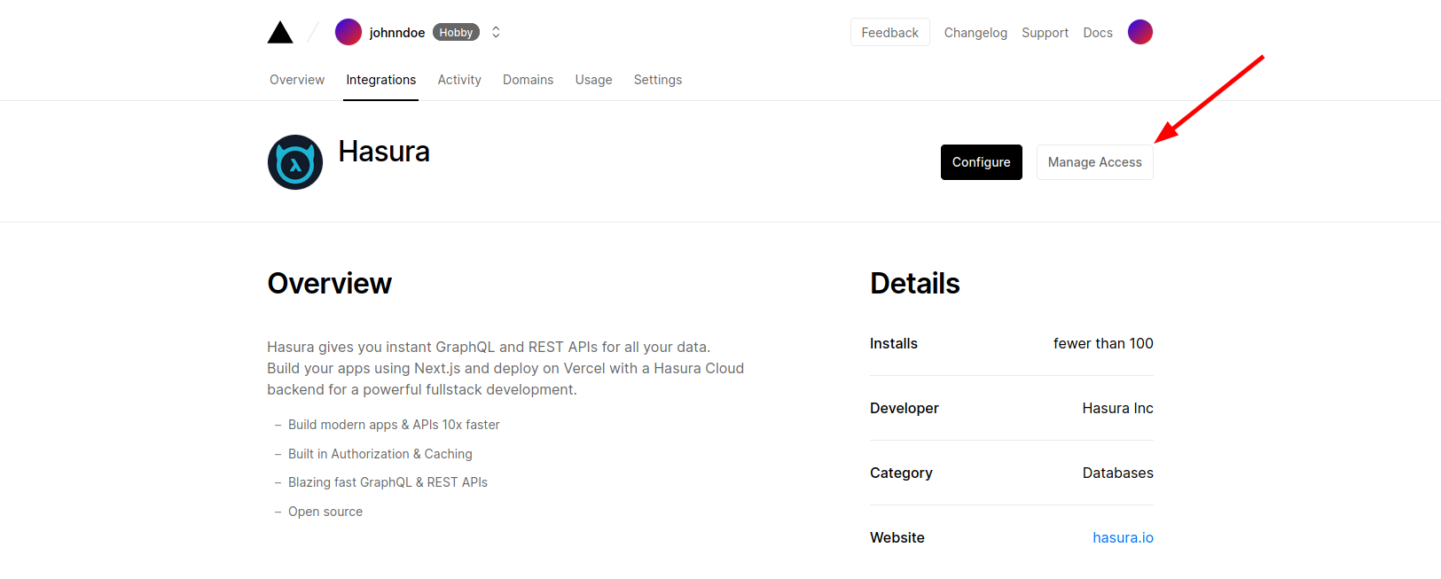Click the Vercel triangle logo
The image size is (1441, 579).
point(280,33)
